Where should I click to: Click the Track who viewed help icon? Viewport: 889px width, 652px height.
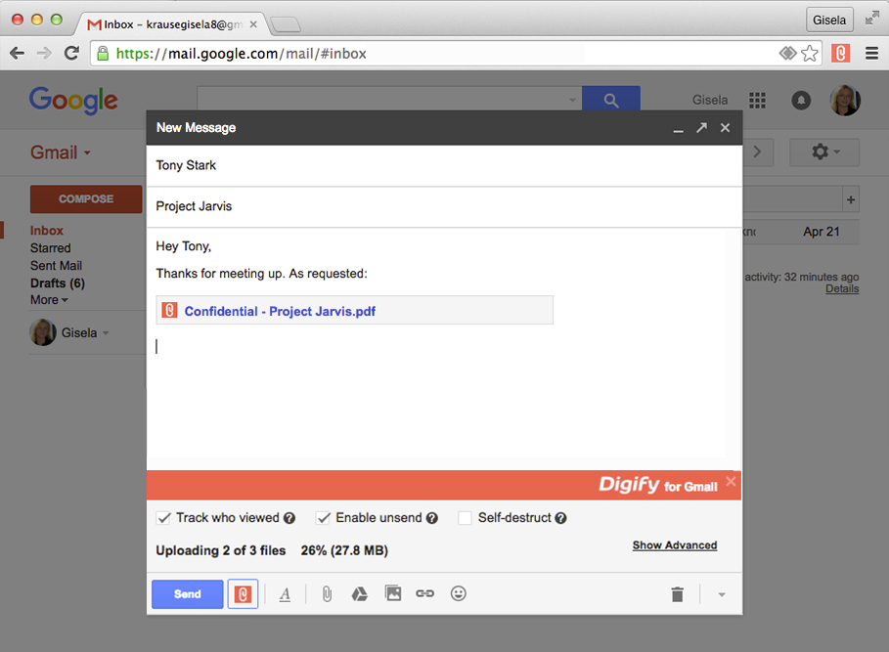point(289,518)
